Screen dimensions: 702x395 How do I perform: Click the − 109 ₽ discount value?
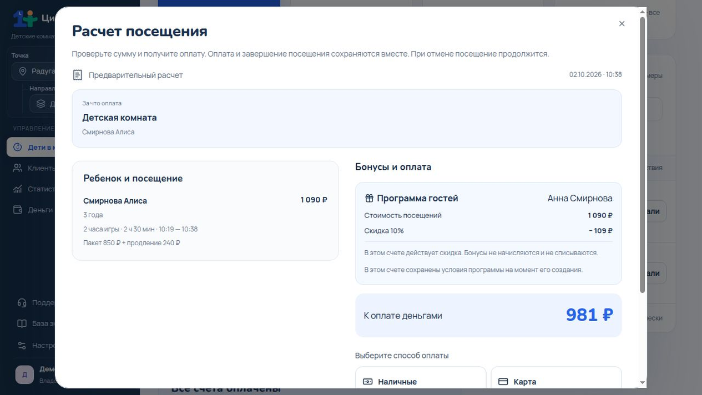point(600,231)
